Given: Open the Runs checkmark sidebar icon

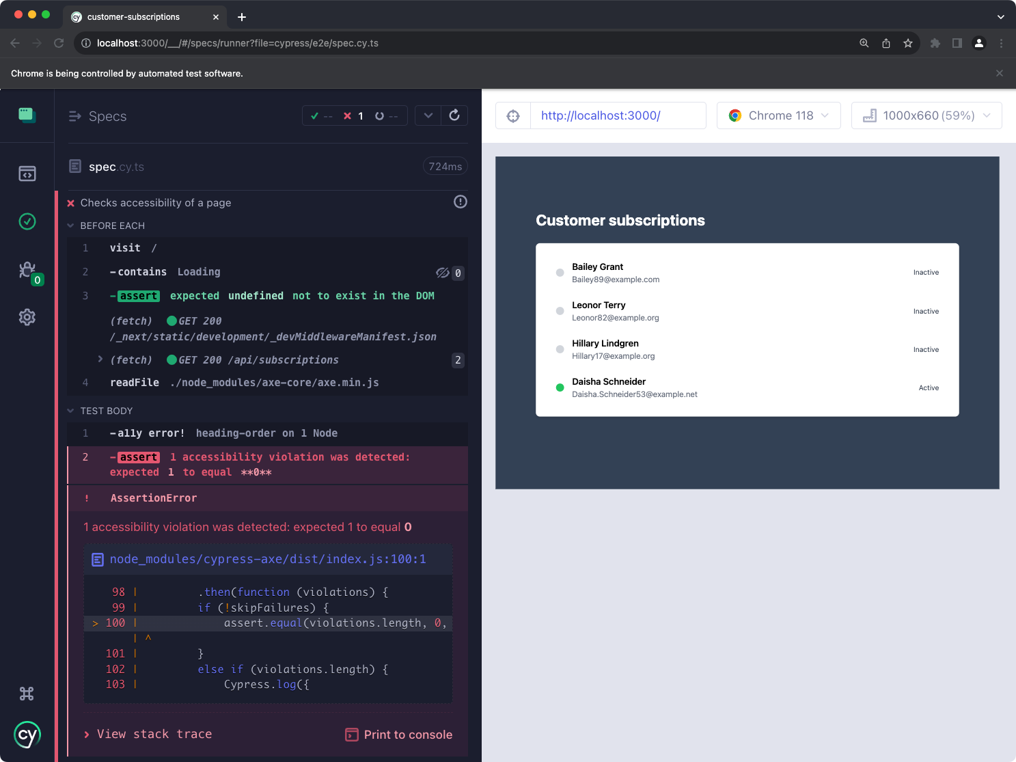Looking at the screenshot, I should tap(27, 221).
